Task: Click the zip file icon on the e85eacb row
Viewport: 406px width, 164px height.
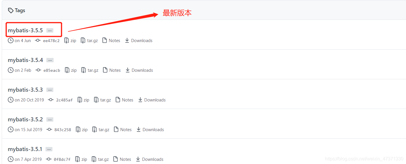Action: tap(67, 70)
